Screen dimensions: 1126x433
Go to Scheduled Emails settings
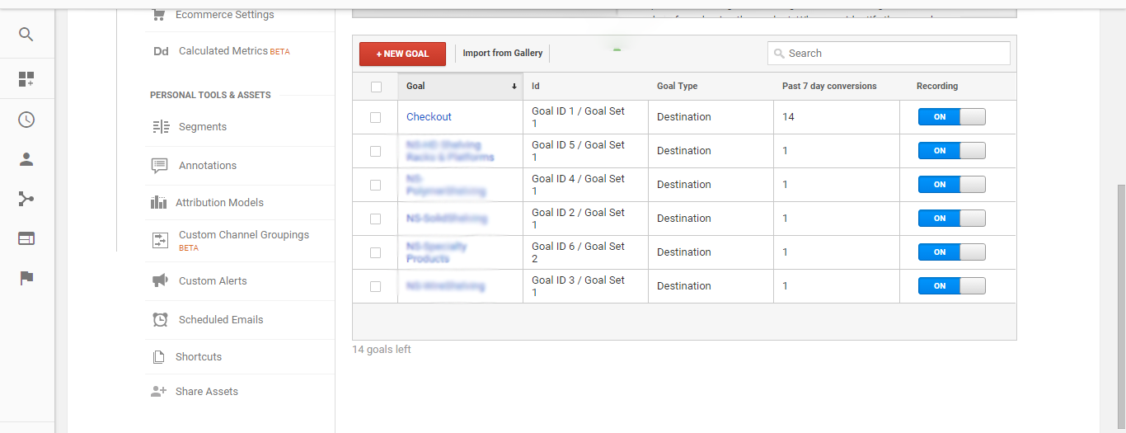coord(221,320)
